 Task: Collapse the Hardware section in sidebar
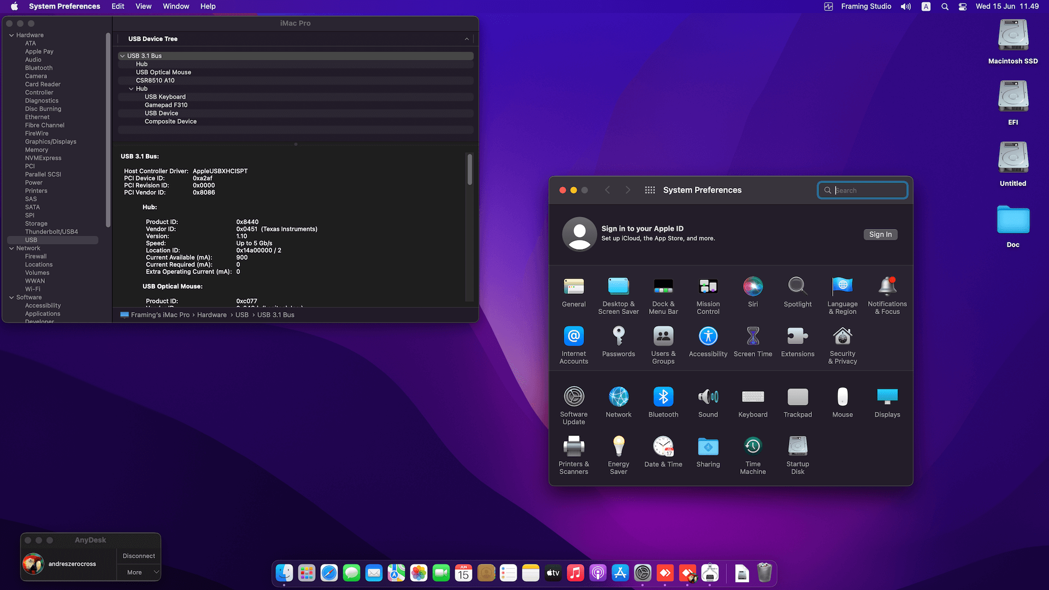click(11, 35)
